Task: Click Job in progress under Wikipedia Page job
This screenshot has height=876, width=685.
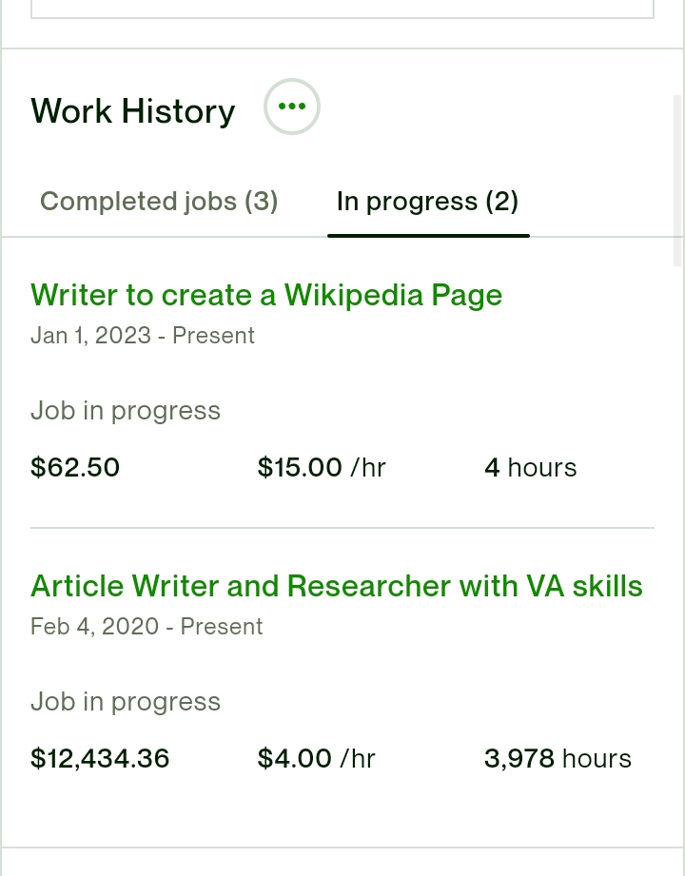Action: 126,411
